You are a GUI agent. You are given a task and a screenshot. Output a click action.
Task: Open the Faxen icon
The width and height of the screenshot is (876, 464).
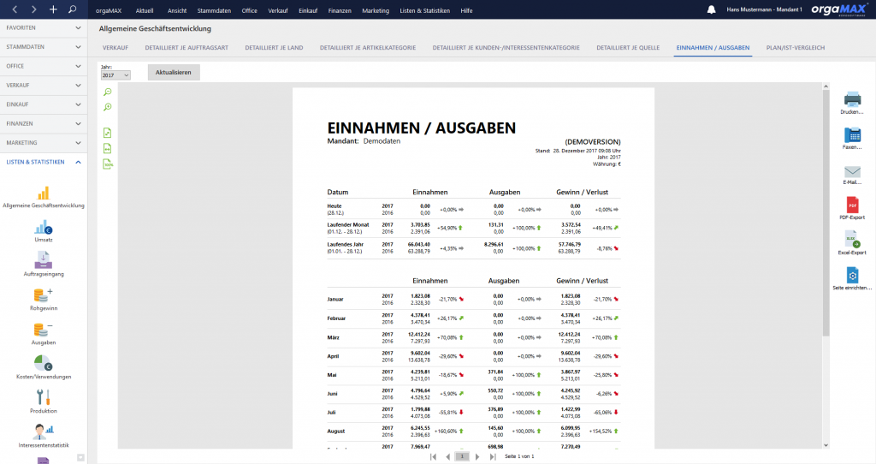click(852, 134)
